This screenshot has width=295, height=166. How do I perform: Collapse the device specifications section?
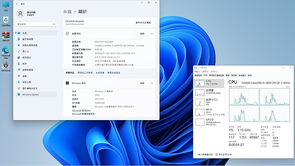click(152, 34)
